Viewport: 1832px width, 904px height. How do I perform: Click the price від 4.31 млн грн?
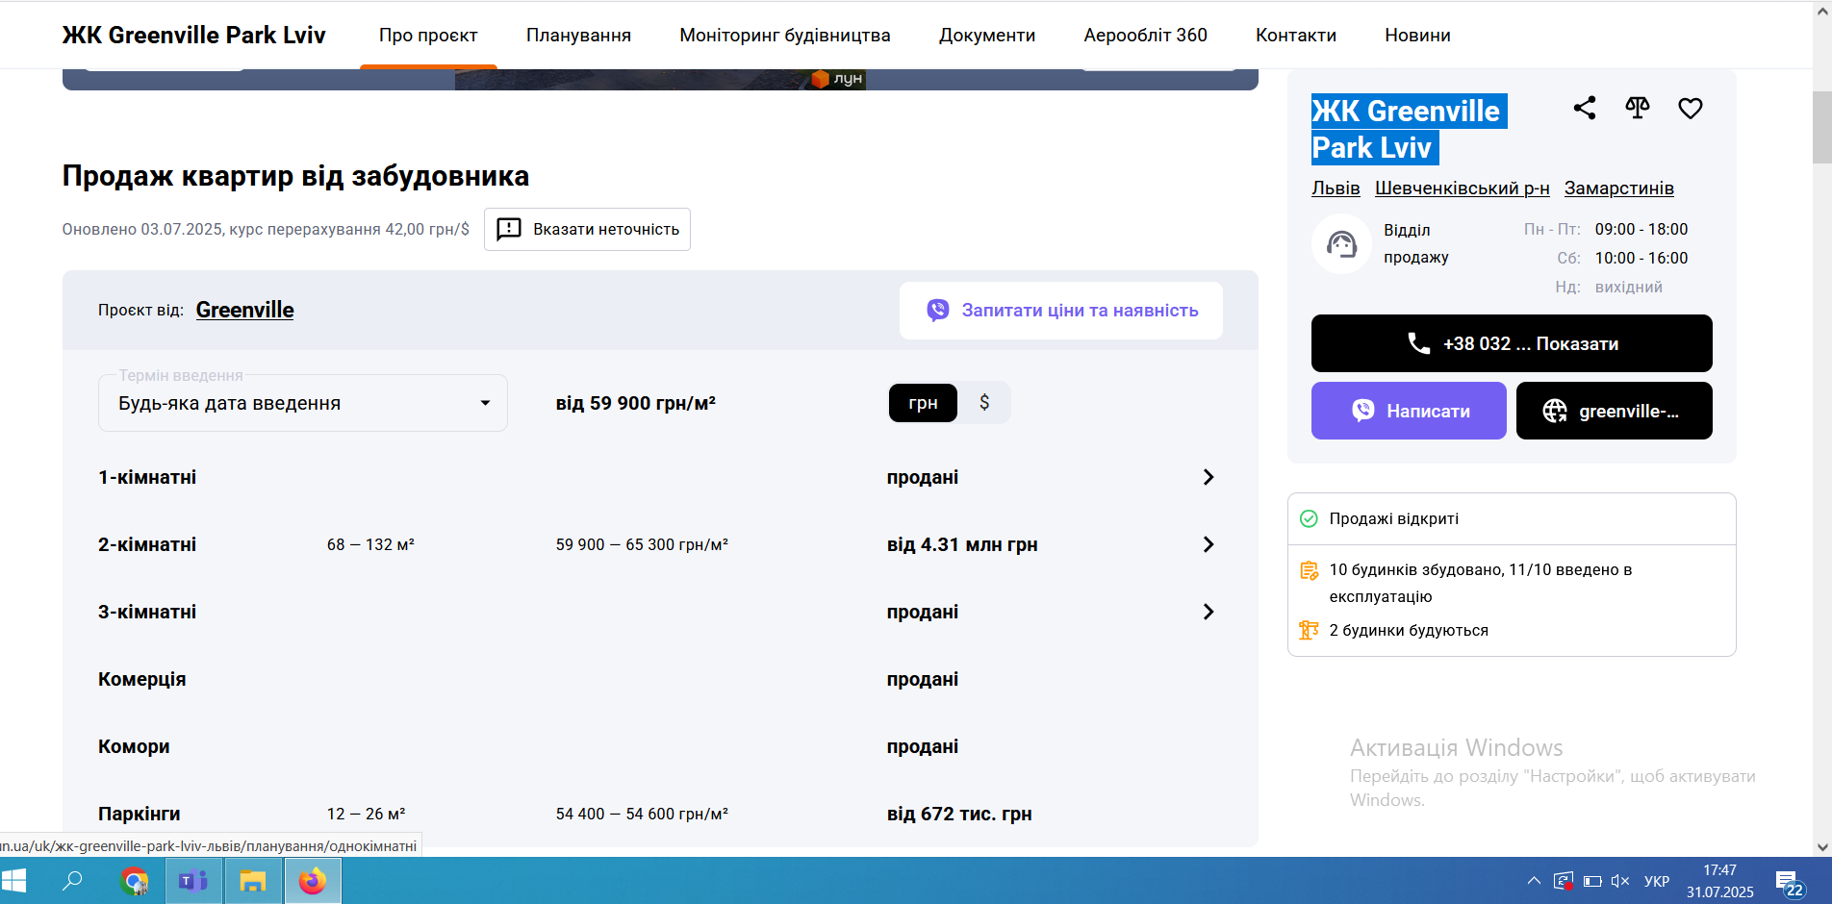point(962,544)
